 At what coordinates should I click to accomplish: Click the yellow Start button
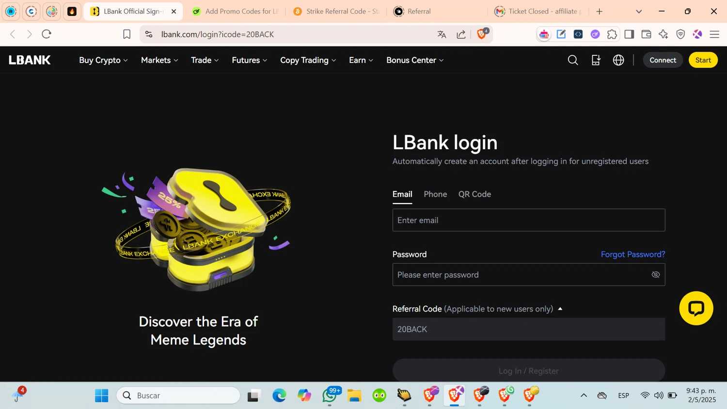703,60
